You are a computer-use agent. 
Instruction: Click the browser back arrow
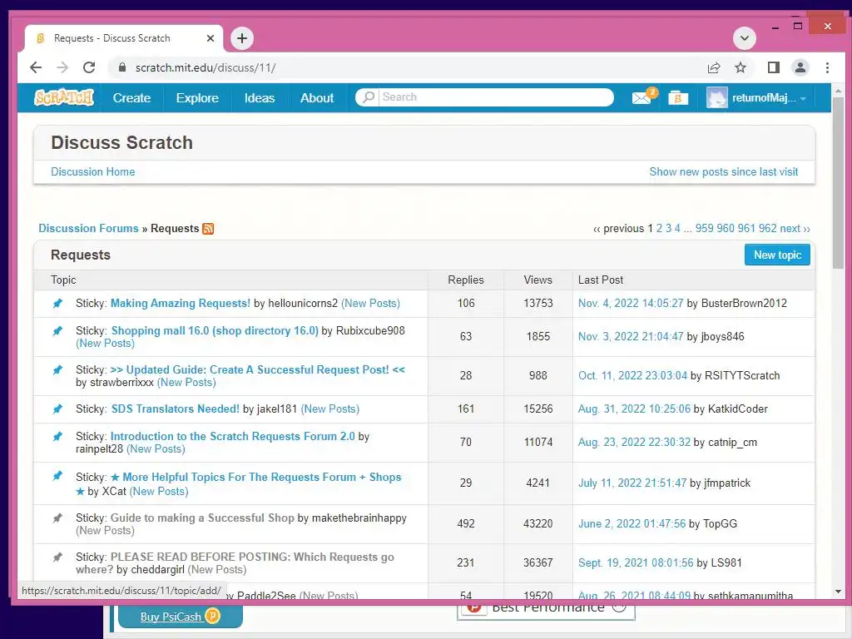tap(36, 67)
